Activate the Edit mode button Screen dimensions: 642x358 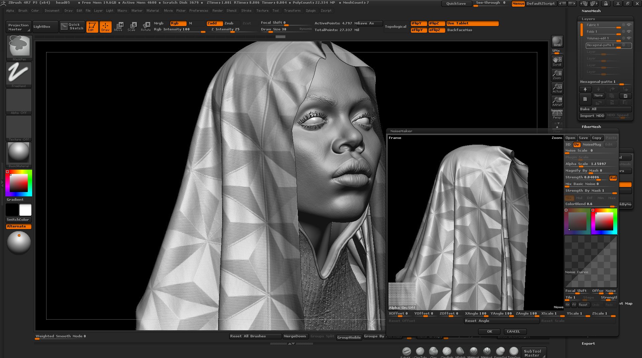click(92, 26)
